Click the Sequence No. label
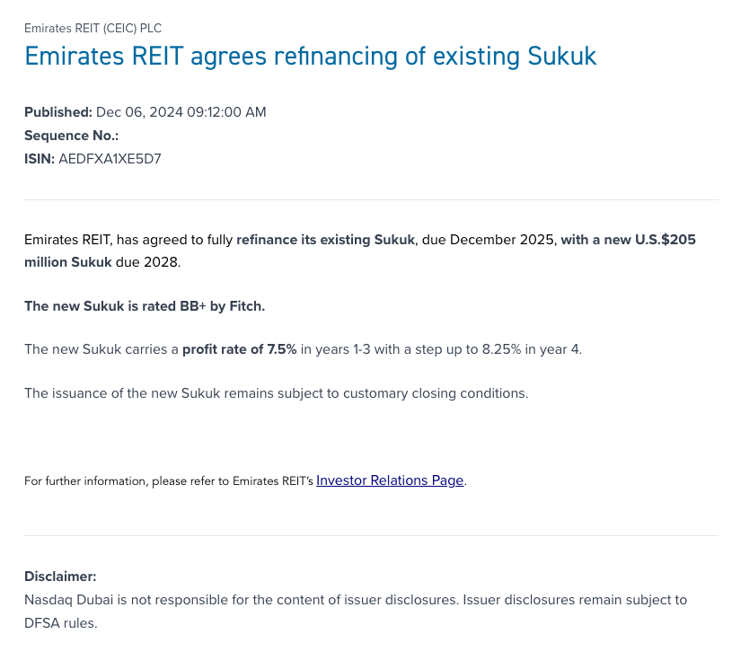 point(71,136)
